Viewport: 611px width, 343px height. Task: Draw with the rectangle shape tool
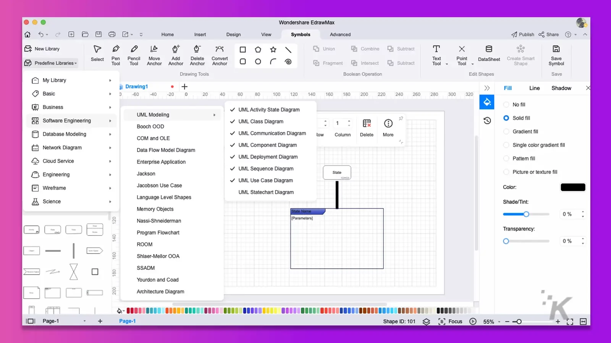(x=242, y=50)
